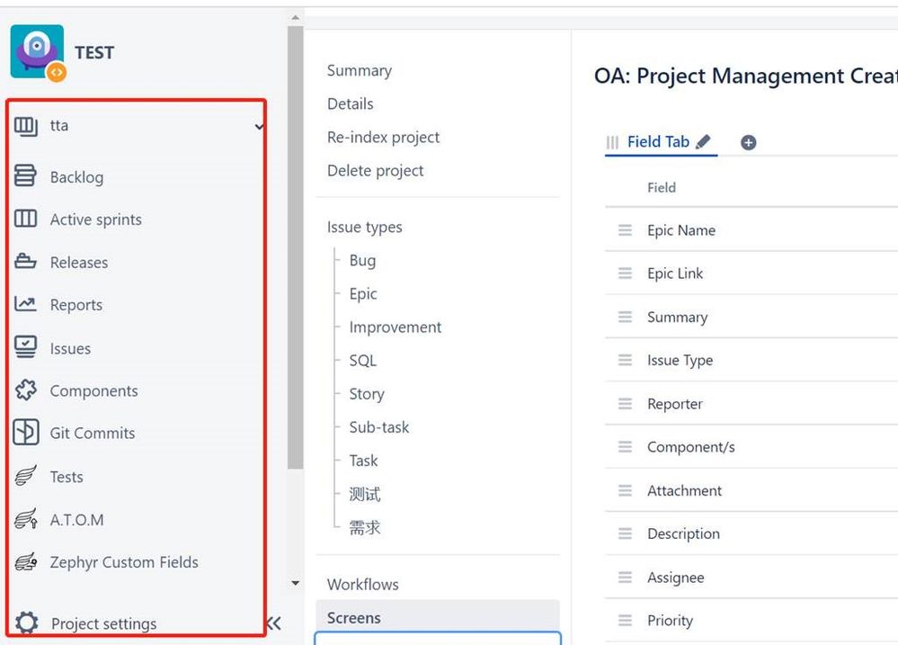
Task: Select the Improvement issue type
Action: coord(396,327)
